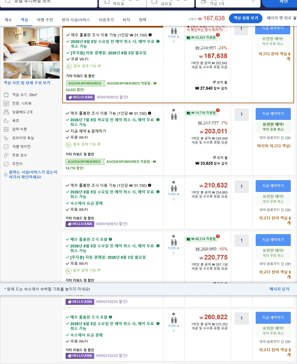Image resolution: width=297 pixels, height=364 pixels.
Task: Click AGODASPONSORED coupon tag with 52,023 discount
Action: (x=86, y=83)
